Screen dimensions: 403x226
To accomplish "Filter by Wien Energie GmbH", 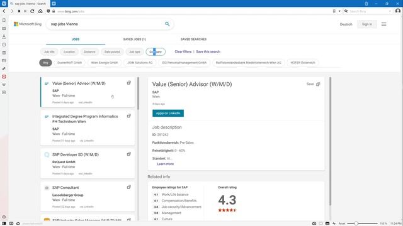I will (105, 63).
